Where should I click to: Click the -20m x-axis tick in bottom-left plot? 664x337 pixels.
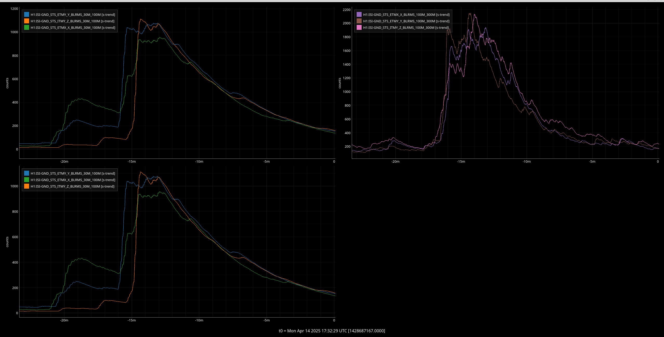pos(64,320)
